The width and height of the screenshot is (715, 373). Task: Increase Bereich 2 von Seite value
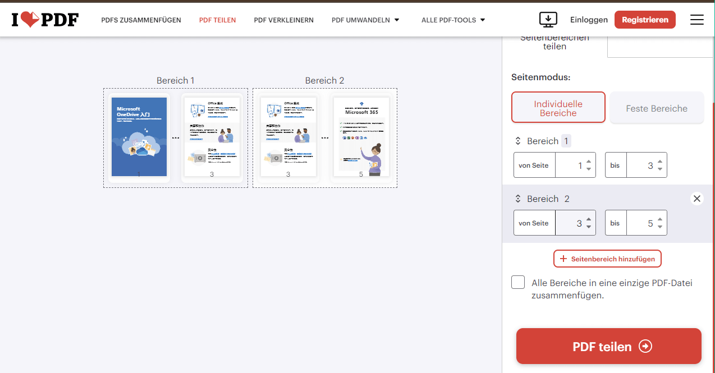pos(589,219)
